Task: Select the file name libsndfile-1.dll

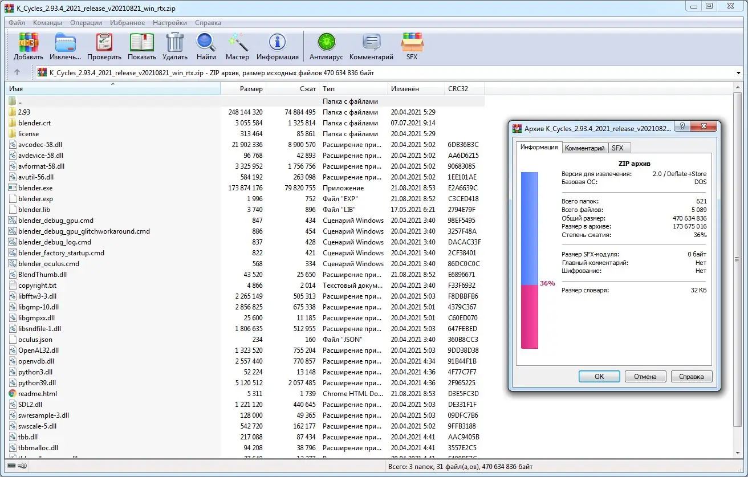Action: coord(39,329)
